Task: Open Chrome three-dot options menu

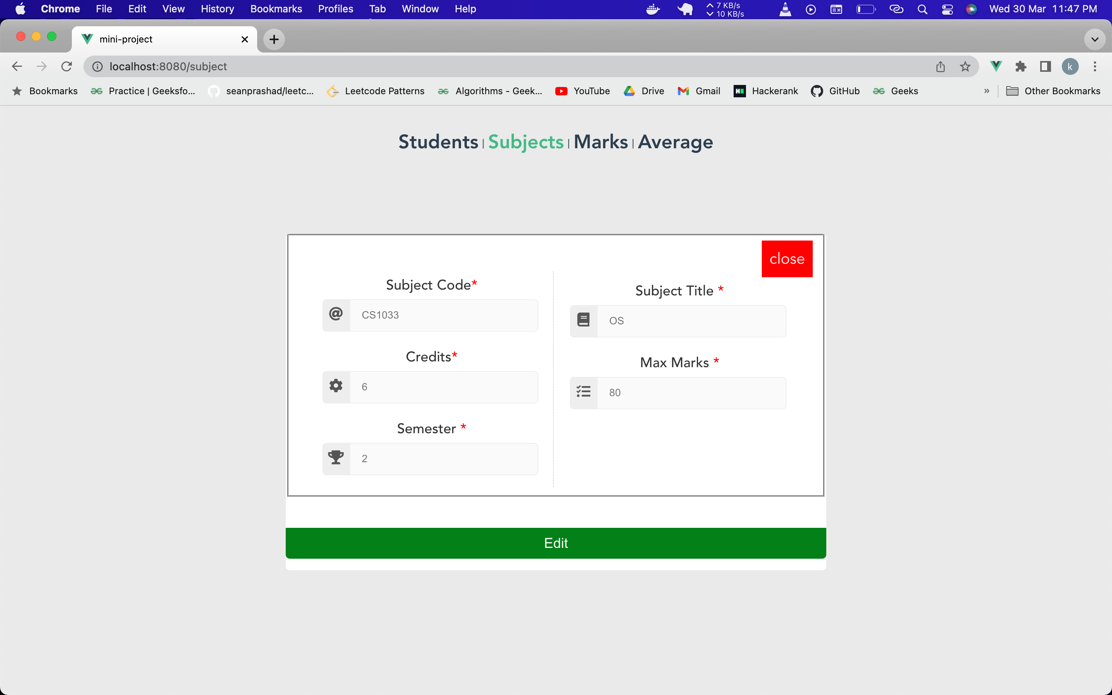Action: (x=1095, y=67)
